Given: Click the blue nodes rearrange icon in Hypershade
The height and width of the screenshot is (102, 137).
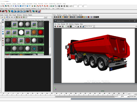Looking at the screenshot, I should pyautogui.click(x=7, y=17).
